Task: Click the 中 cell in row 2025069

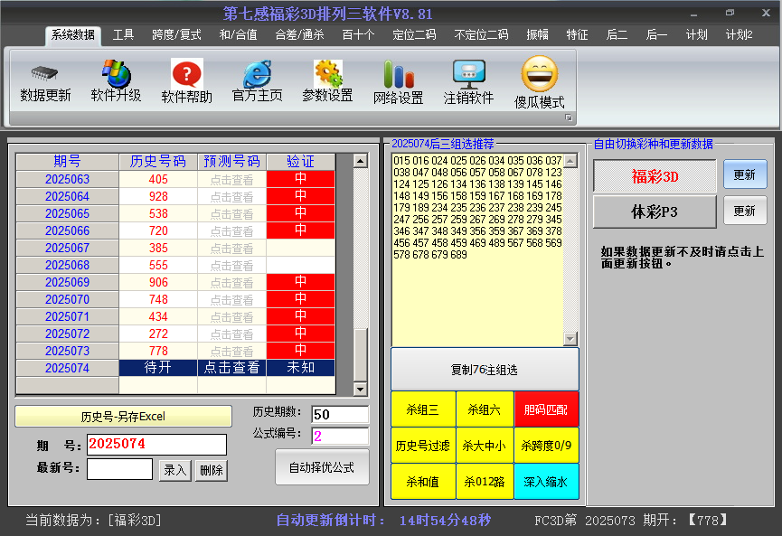Action: [301, 282]
